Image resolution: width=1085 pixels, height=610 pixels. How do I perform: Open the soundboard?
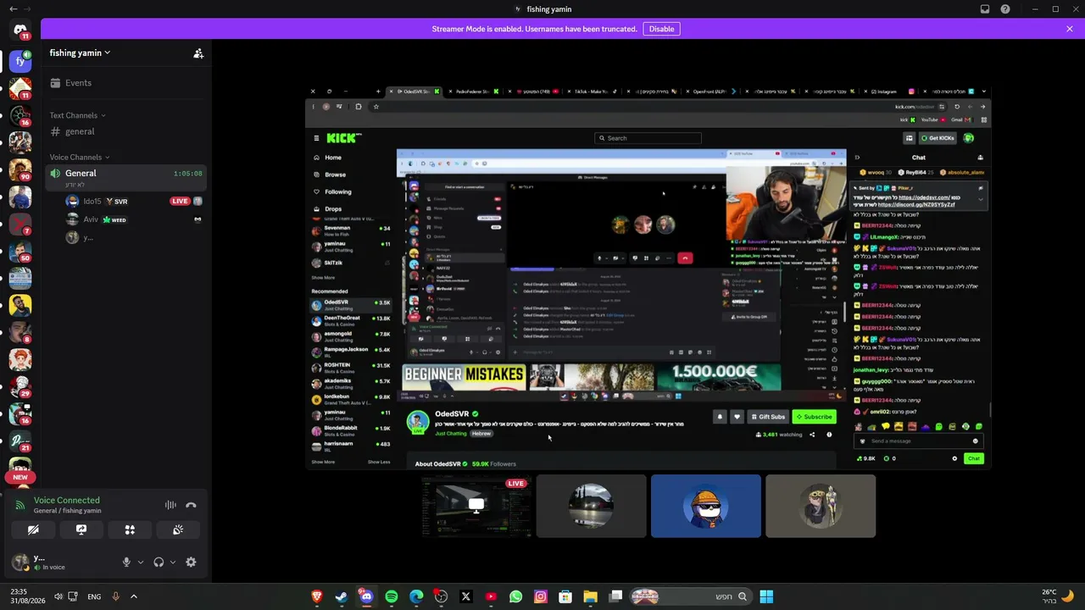178,530
